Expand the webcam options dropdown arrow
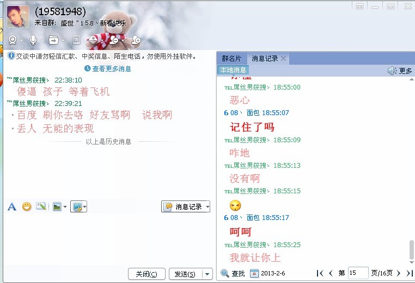This screenshot has width=415, height=283. point(22,40)
